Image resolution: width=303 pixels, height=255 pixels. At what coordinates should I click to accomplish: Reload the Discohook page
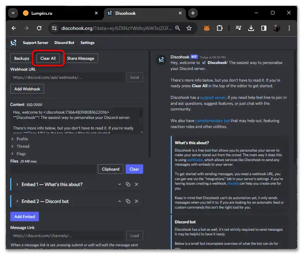coord(39,28)
